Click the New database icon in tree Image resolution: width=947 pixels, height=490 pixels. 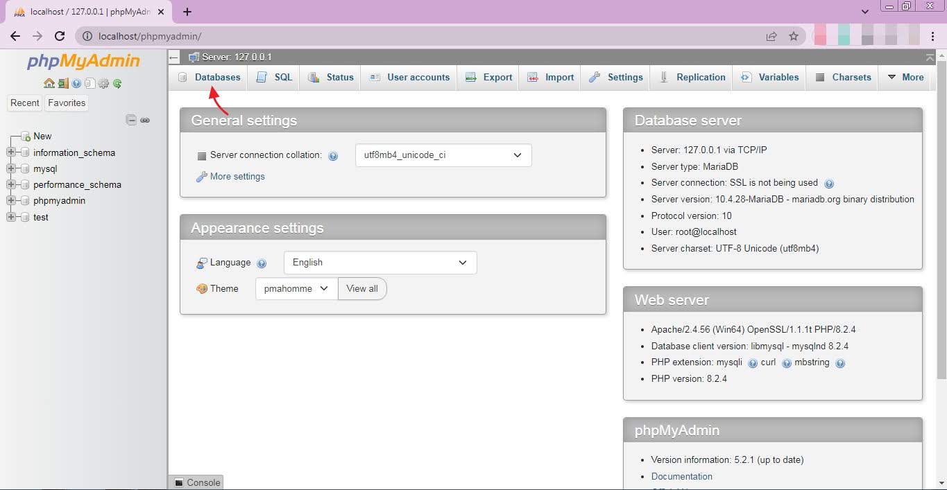point(26,137)
